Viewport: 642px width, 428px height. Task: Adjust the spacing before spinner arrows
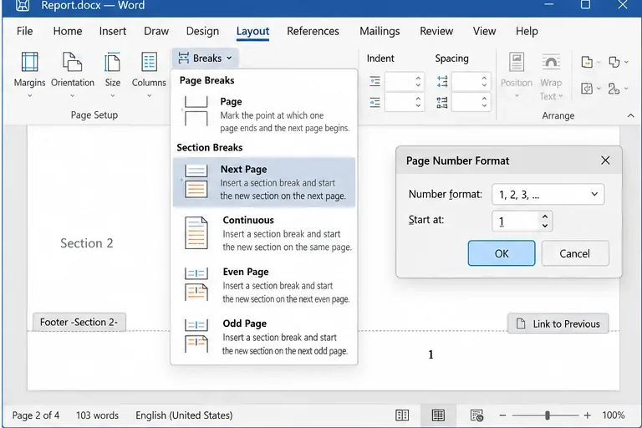484,82
